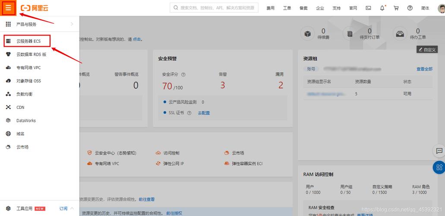The image size is (445, 216).
Task: Click the RDS database icon
Action: pos(8,54)
